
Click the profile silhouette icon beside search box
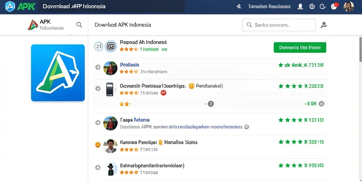[324, 25]
